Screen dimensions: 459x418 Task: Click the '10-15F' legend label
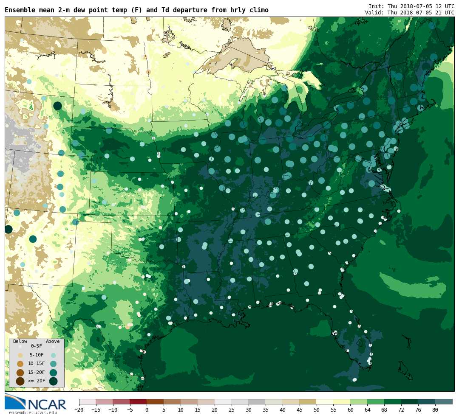pyautogui.click(x=37, y=363)
